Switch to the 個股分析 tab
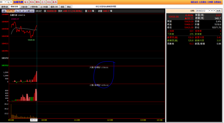 click(54, 7)
